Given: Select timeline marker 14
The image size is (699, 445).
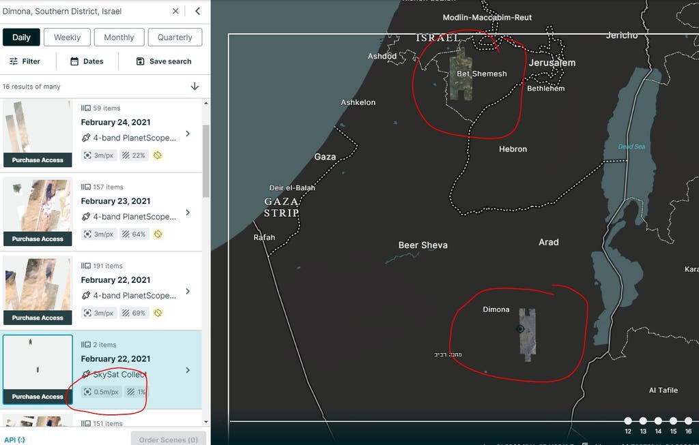Looking at the screenshot, I should 658,420.
